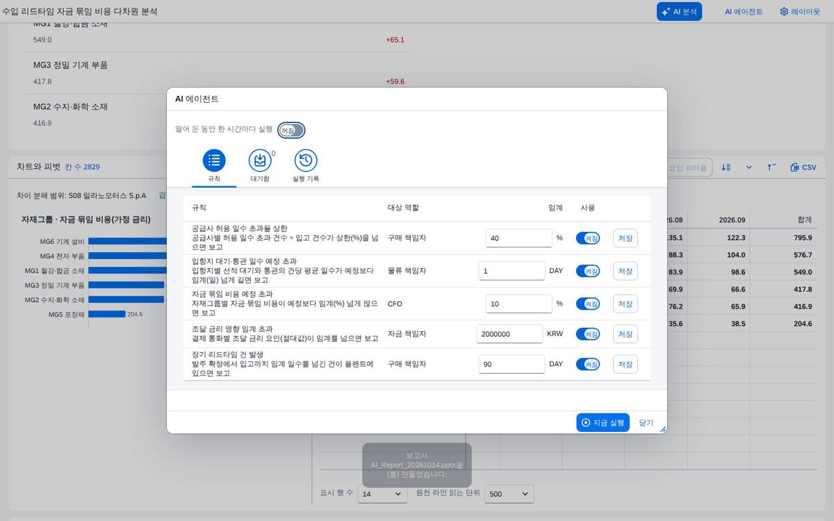Click the MG4 전자 부품 chart label
The height and width of the screenshot is (521, 834).
pos(63,256)
